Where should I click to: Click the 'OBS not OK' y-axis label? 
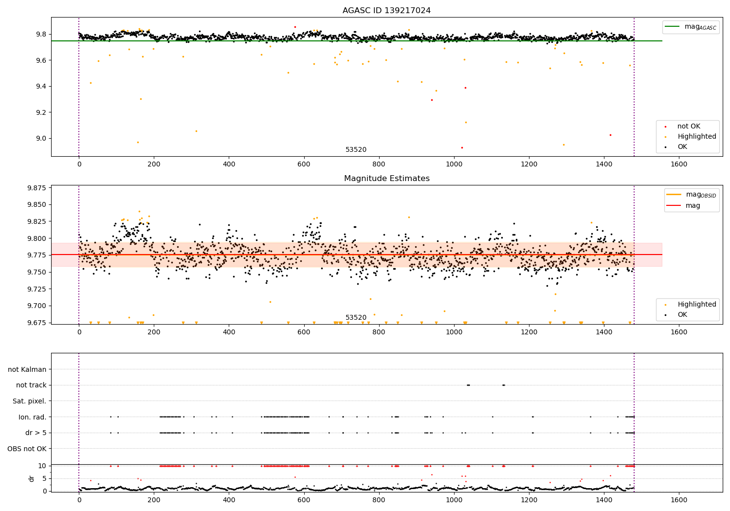pos(27,449)
